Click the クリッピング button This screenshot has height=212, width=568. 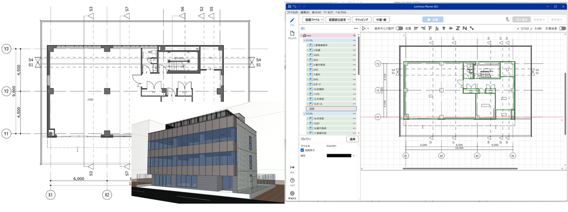(361, 20)
